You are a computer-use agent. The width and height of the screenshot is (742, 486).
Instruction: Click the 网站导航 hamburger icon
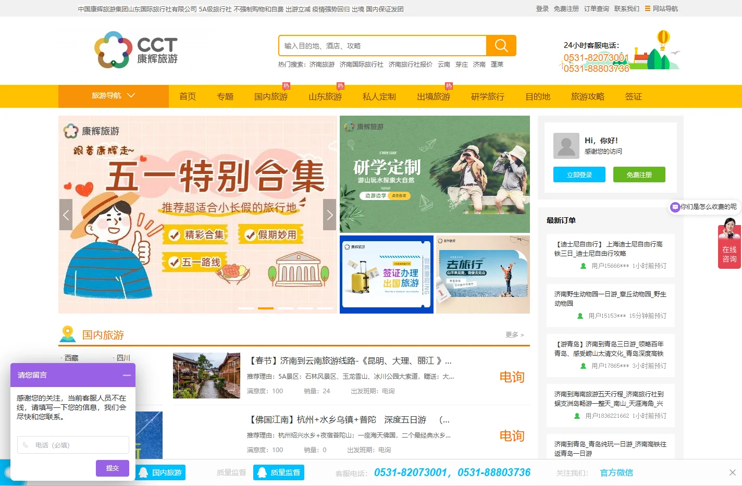648,8
